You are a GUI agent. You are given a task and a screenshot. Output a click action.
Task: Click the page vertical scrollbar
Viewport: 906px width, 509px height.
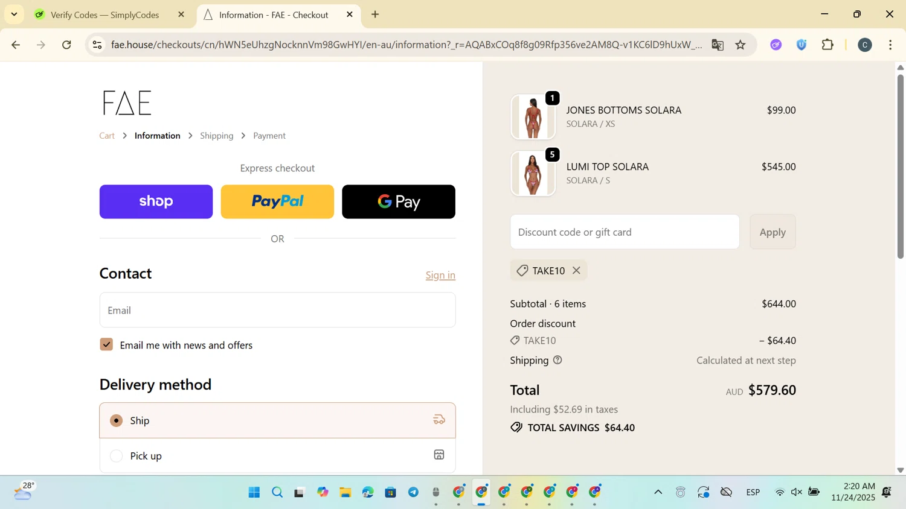pyautogui.click(x=900, y=166)
